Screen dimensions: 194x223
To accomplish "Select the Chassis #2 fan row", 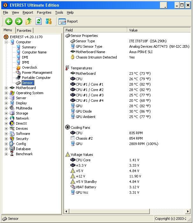I will (127, 138).
